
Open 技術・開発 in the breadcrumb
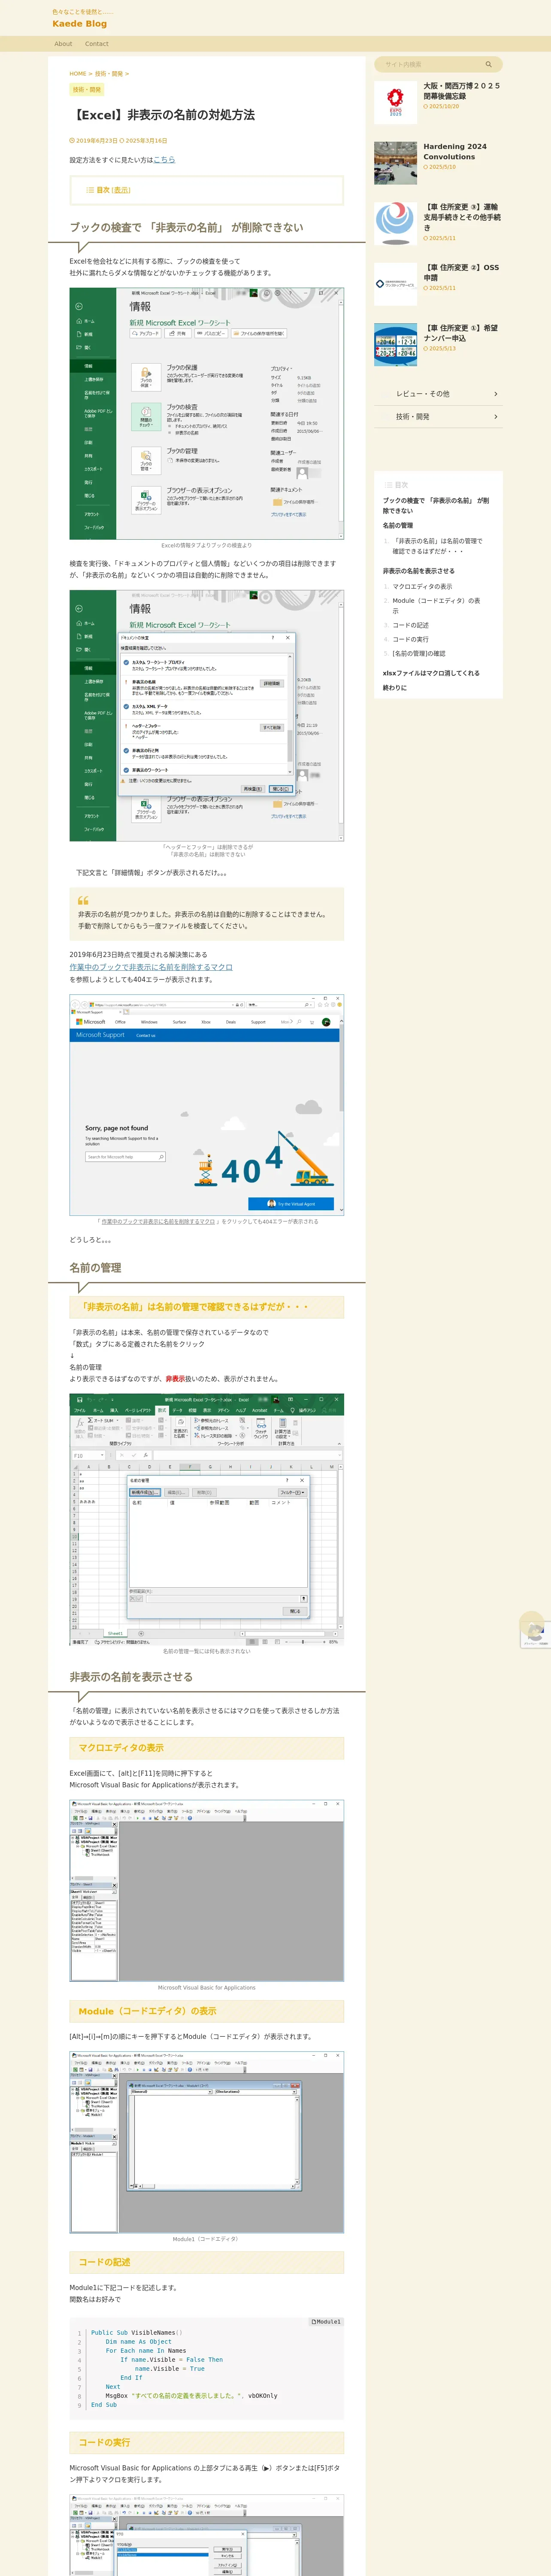tap(108, 74)
